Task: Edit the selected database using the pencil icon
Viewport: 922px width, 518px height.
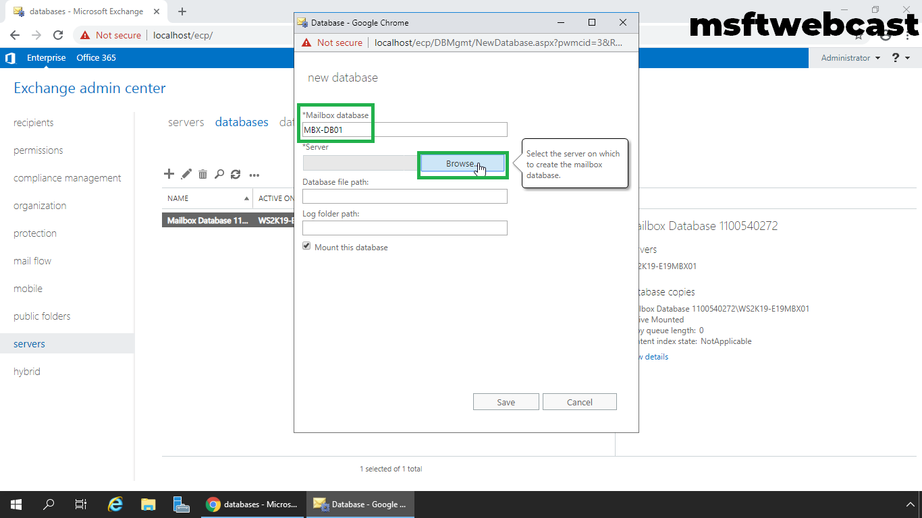Action: [186, 174]
